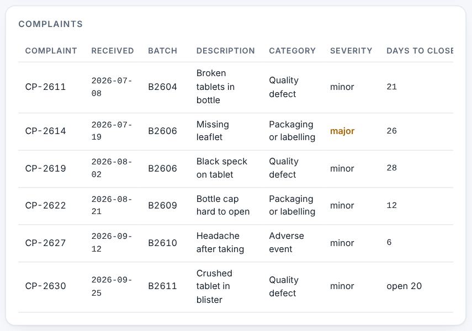
Task: Click batch B2611 cell
Action: [x=162, y=286]
